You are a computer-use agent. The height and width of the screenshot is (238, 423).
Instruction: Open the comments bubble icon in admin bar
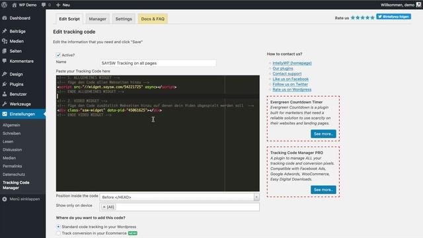point(44,5)
